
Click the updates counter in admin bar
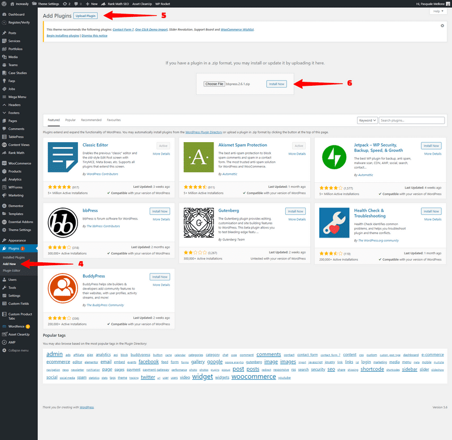click(67, 4)
